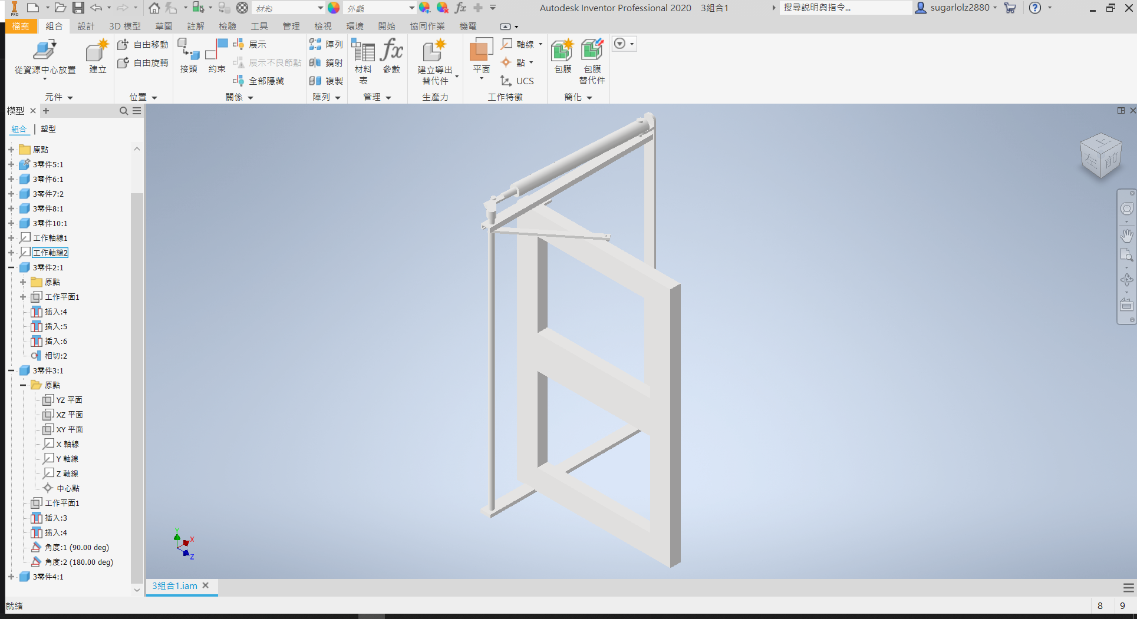Image resolution: width=1137 pixels, height=619 pixels.
Task: Select the 中心點 tree item
Action: pyautogui.click(x=68, y=488)
